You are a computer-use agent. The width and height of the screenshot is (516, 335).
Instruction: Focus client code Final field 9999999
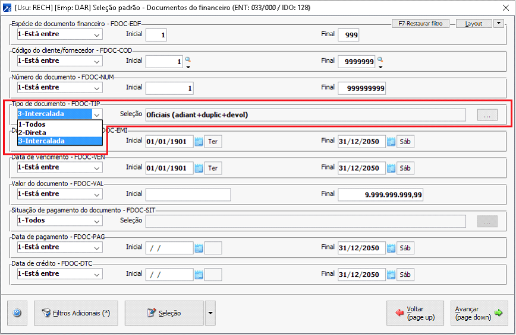click(x=357, y=61)
